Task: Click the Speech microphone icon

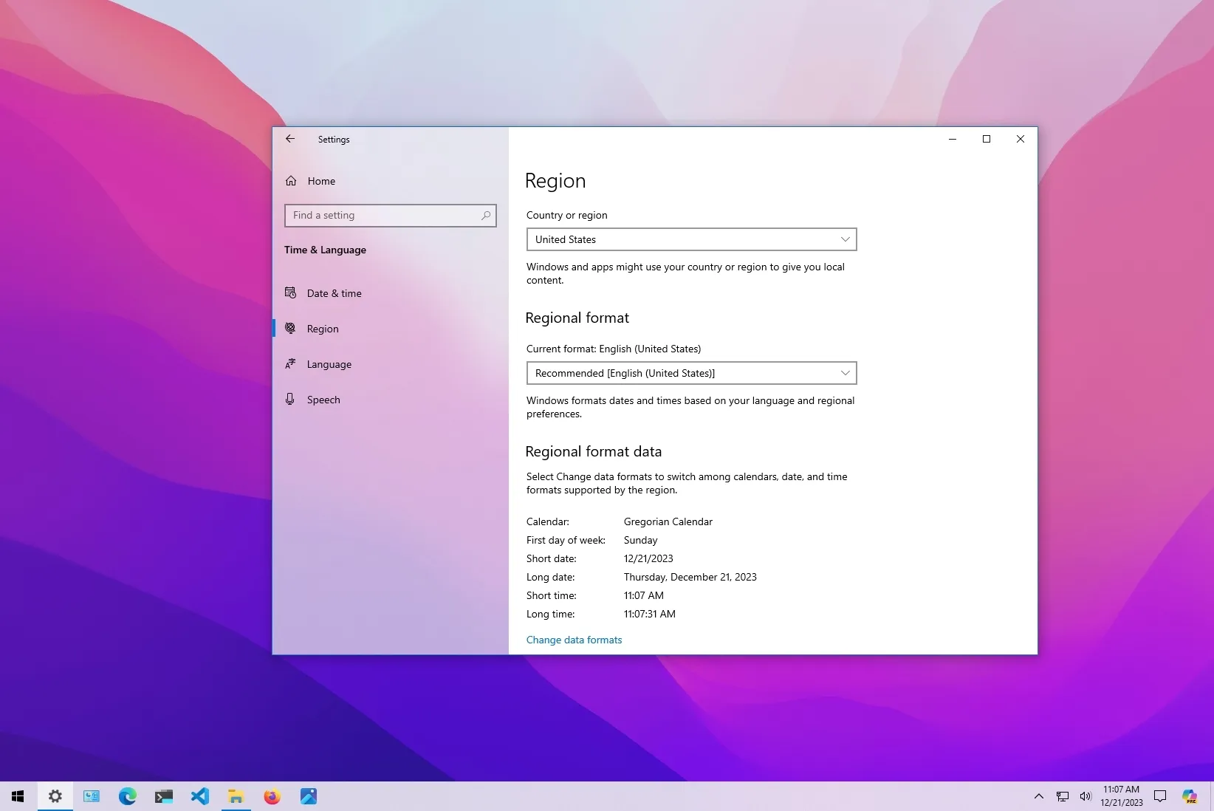Action: 291,399
